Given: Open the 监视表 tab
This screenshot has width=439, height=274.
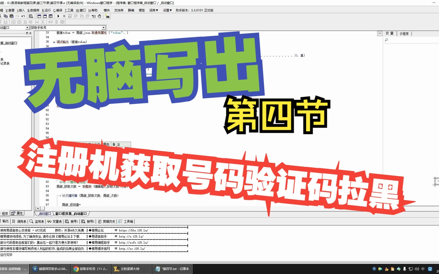Looking at the screenshot, I should 37,221.
